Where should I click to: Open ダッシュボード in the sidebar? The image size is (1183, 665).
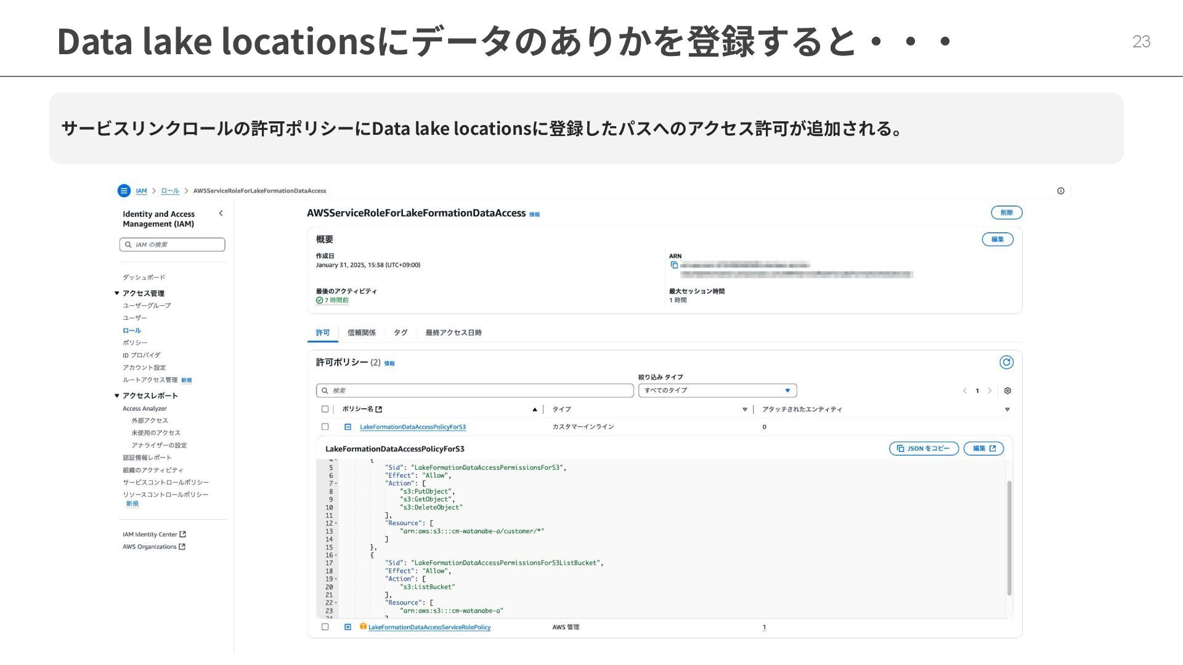(x=144, y=278)
